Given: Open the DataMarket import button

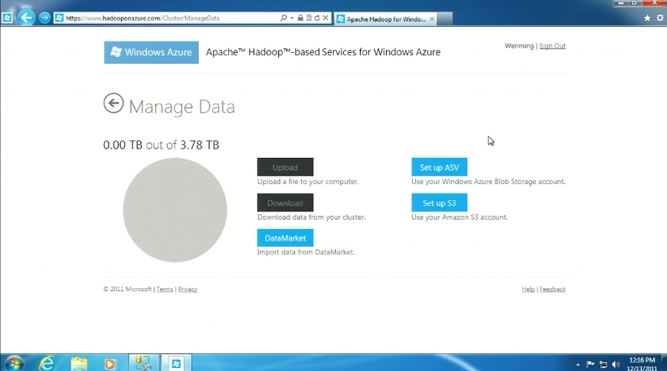Looking at the screenshot, I should [x=285, y=238].
